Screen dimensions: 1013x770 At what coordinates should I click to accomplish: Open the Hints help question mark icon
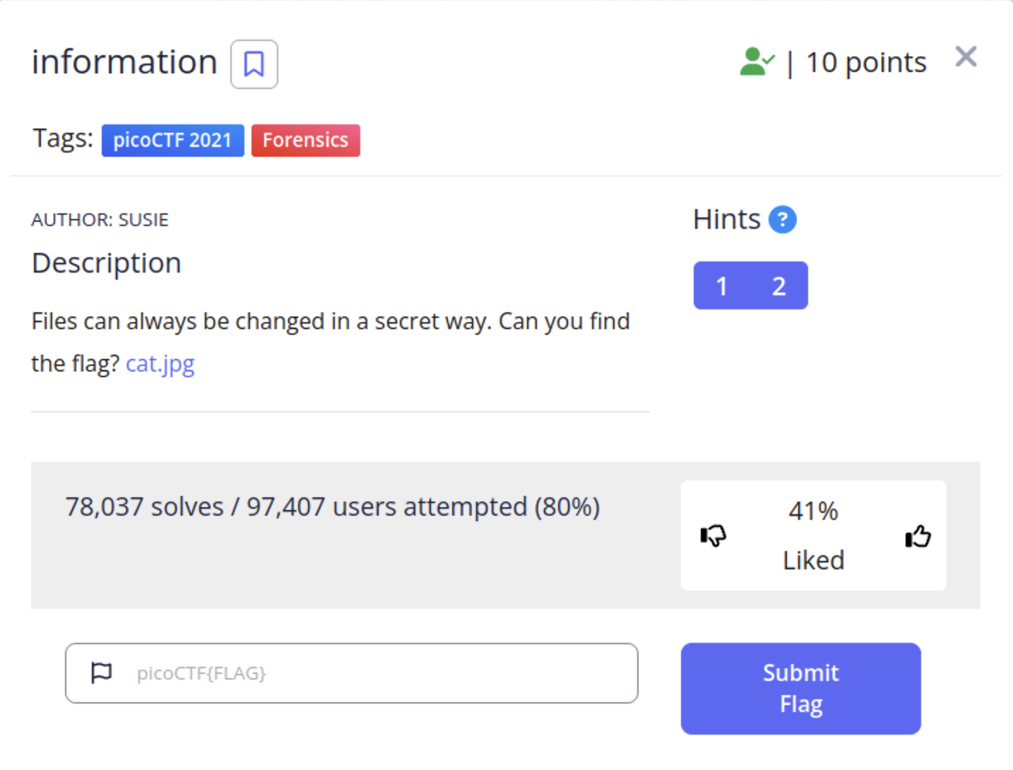click(x=782, y=220)
